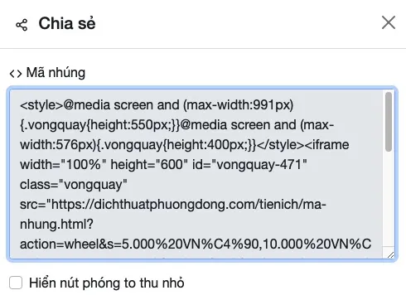Viewport: 406px width, 300px height.
Task: Click height="600" in the embed code
Action: click(x=149, y=165)
